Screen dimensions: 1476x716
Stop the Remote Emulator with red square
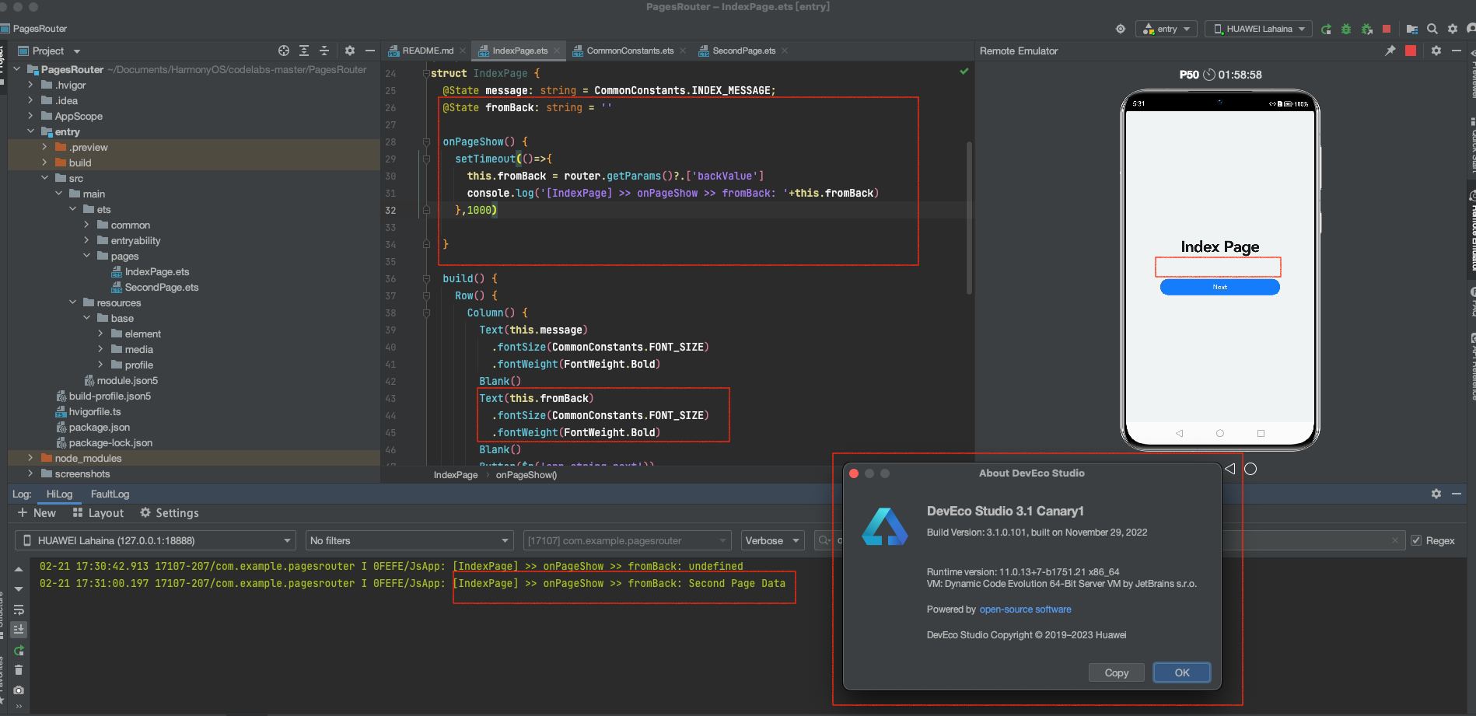[1411, 51]
